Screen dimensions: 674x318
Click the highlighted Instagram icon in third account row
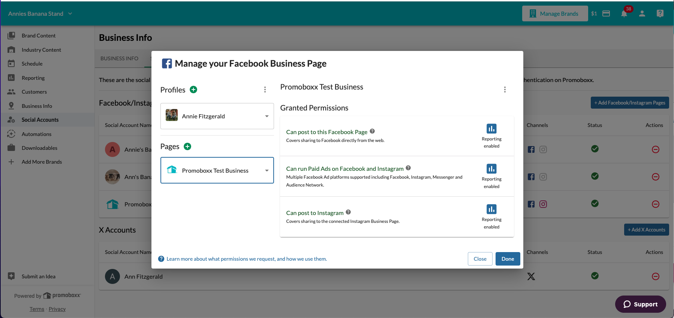tap(543, 204)
